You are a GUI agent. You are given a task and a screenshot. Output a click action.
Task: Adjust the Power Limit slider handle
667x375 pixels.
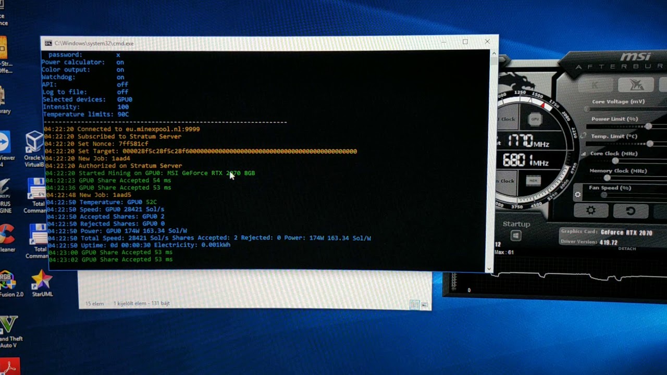[648, 127]
